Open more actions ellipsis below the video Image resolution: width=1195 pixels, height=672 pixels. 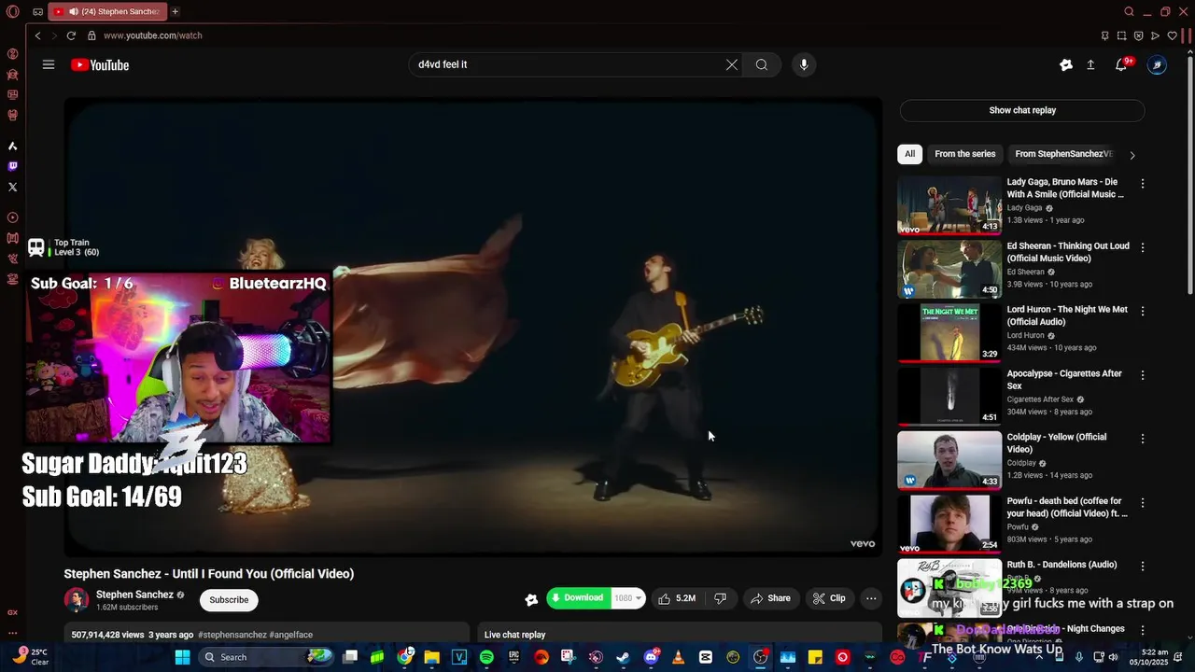[x=870, y=598]
